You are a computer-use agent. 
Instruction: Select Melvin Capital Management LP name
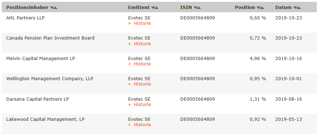(x=41, y=59)
